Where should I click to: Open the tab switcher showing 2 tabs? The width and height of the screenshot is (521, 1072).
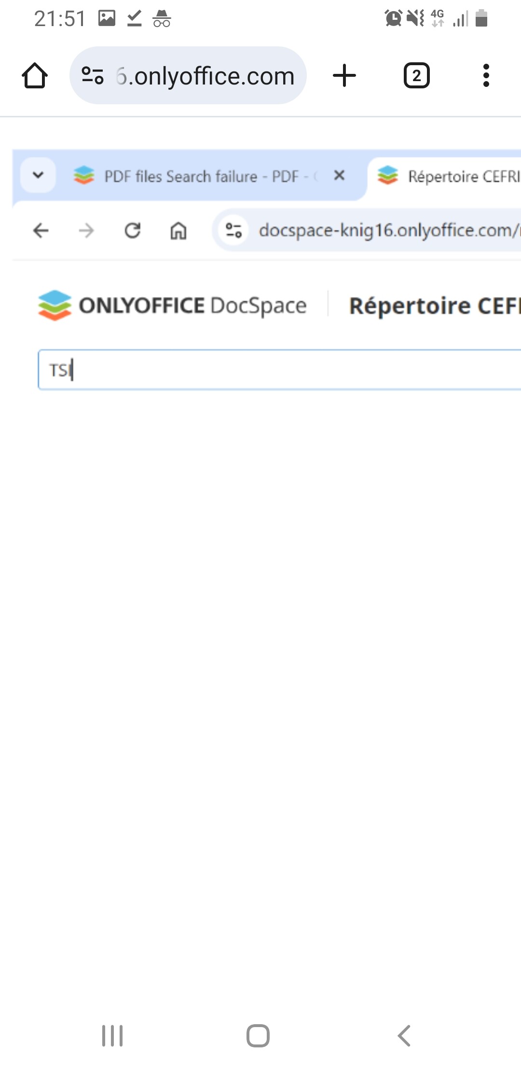click(x=416, y=76)
